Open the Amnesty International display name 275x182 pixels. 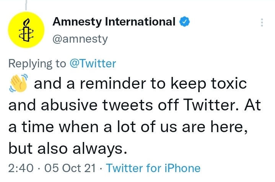click(x=114, y=22)
